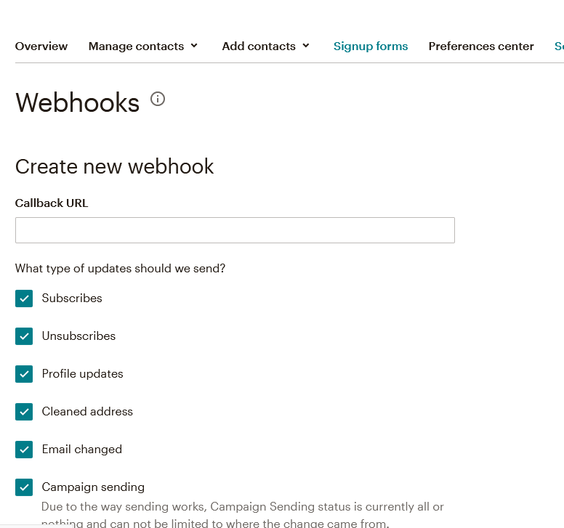Viewport: 564px width, 528px height.
Task: Open the Add contacts menu label
Action: pos(259,46)
